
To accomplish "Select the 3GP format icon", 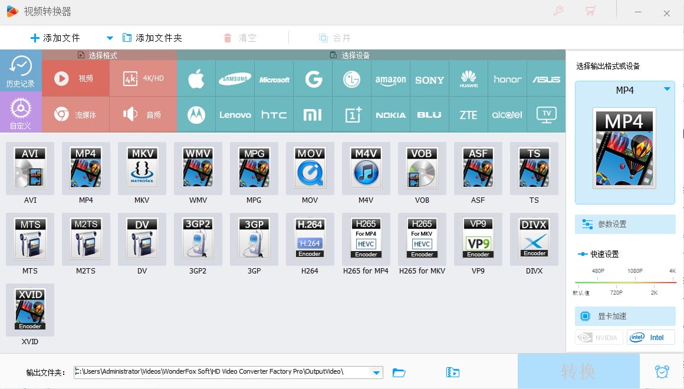I will coord(254,239).
